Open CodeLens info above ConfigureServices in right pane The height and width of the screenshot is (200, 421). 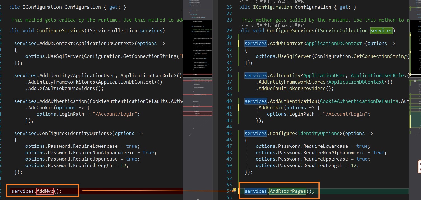coord(273,25)
